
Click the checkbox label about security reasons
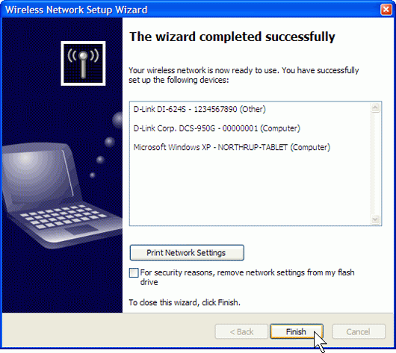point(247,278)
